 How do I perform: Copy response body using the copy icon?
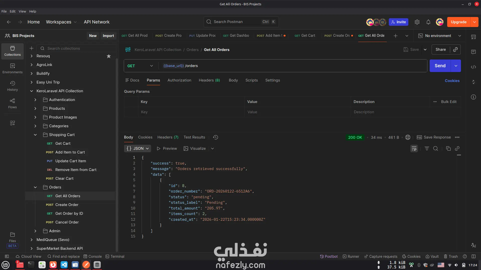coord(448,149)
